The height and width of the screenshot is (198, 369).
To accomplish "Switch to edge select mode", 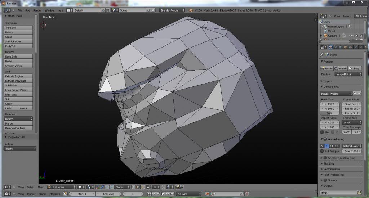I will pyautogui.click(x=138, y=187).
